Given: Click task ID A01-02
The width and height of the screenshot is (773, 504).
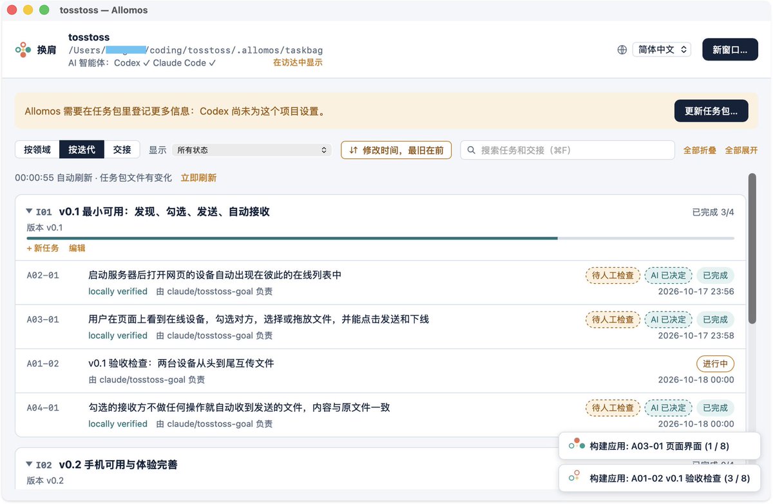Looking at the screenshot, I should click(x=43, y=363).
